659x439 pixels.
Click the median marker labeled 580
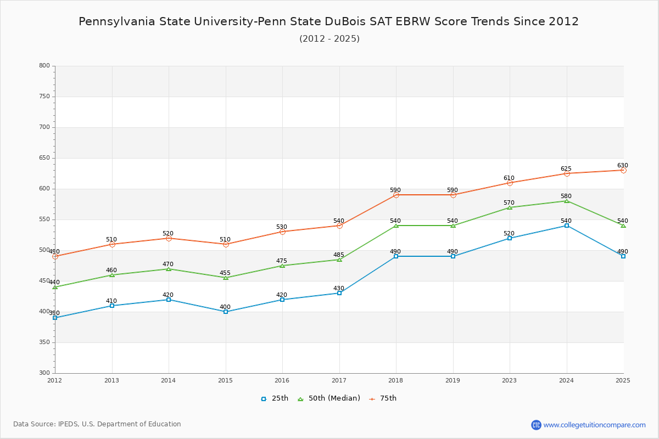(x=567, y=201)
